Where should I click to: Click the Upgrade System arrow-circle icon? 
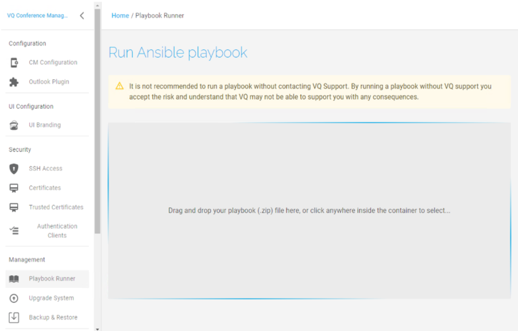[14, 298]
